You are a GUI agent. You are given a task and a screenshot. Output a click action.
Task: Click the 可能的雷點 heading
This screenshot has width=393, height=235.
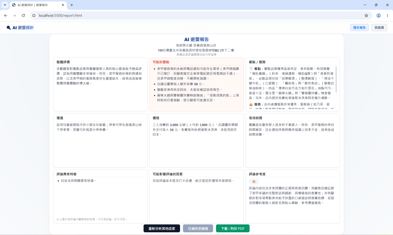tap(161, 62)
